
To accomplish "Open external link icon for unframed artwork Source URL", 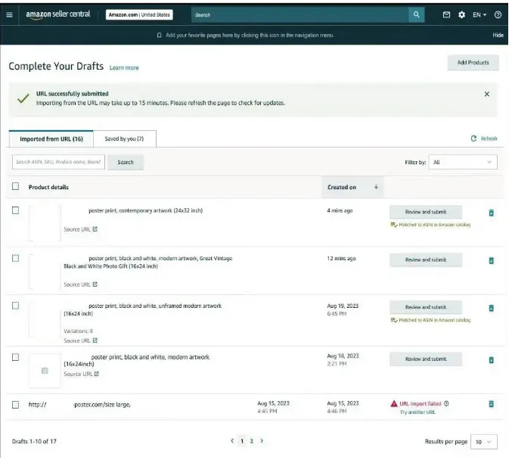I will click(x=95, y=340).
